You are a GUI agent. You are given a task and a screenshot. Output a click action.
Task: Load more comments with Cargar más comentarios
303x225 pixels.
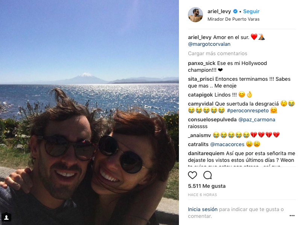coord(218,53)
